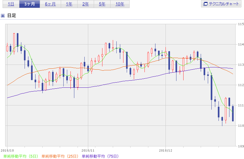Click the 111 price axis label
The width and height of the screenshot is (244, 159).
point(241,105)
